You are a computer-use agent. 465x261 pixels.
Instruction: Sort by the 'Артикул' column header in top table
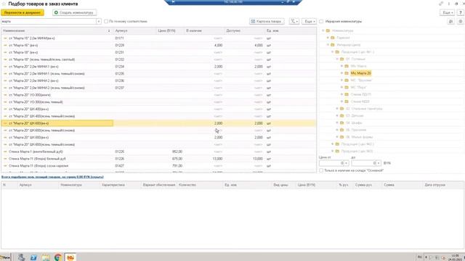click(135, 30)
